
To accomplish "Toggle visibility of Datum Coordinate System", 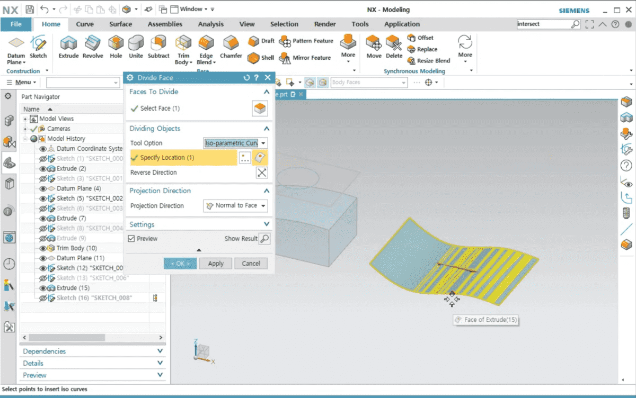I will coord(43,149).
